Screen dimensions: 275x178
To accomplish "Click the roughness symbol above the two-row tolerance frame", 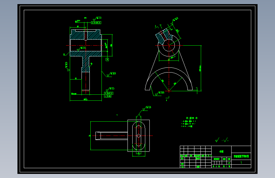I will pos(110,89).
